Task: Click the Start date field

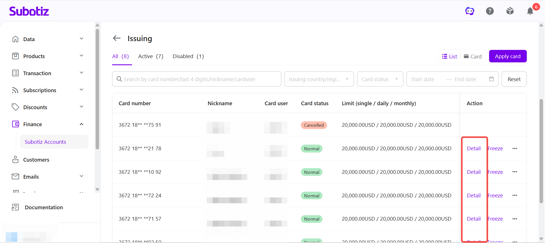Action: [x=423, y=79]
